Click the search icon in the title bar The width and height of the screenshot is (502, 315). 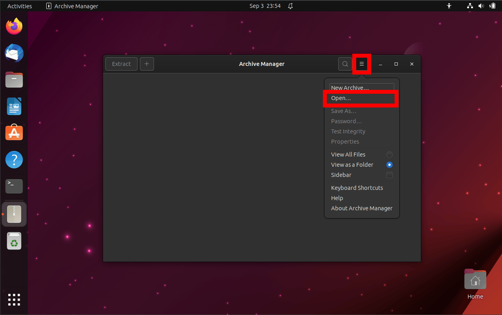pos(344,64)
